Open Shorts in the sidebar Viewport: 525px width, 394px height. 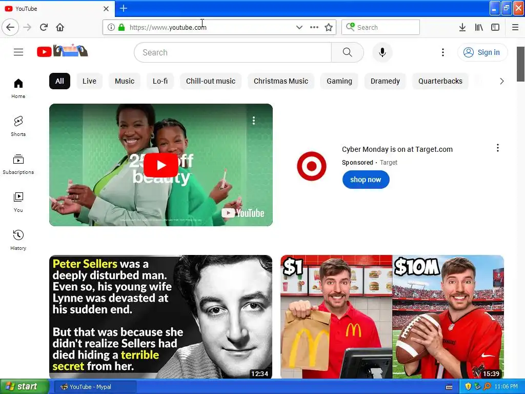[18, 126]
